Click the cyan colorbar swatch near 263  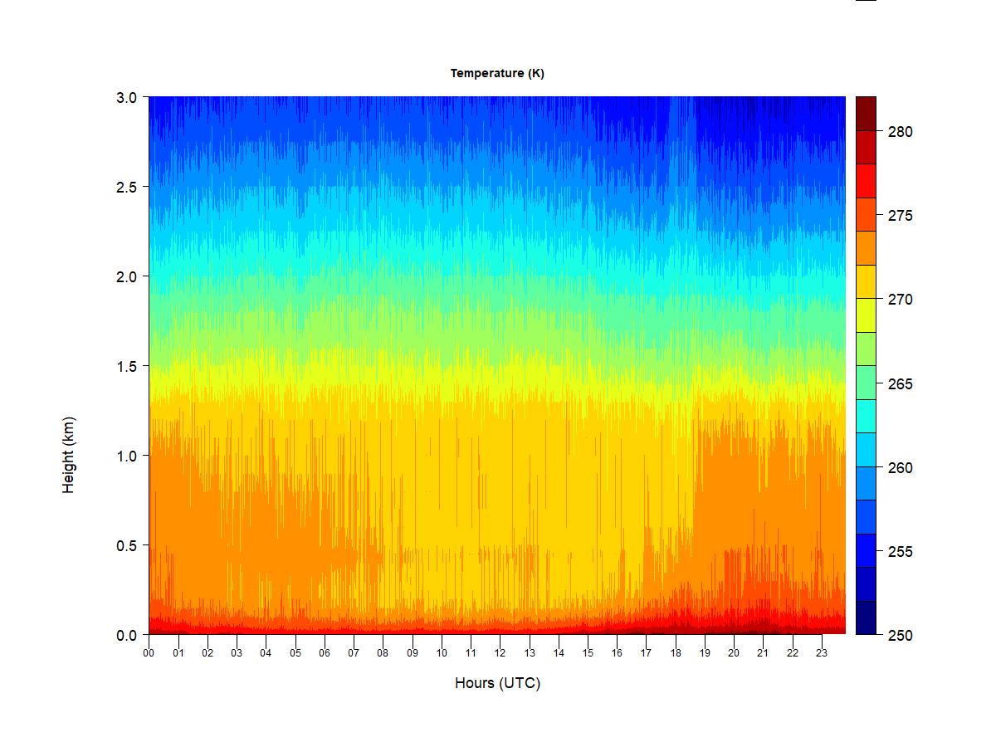pyautogui.click(x=866, y=416)
